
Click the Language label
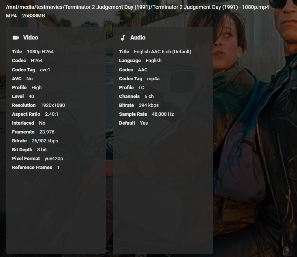(130, 61)
